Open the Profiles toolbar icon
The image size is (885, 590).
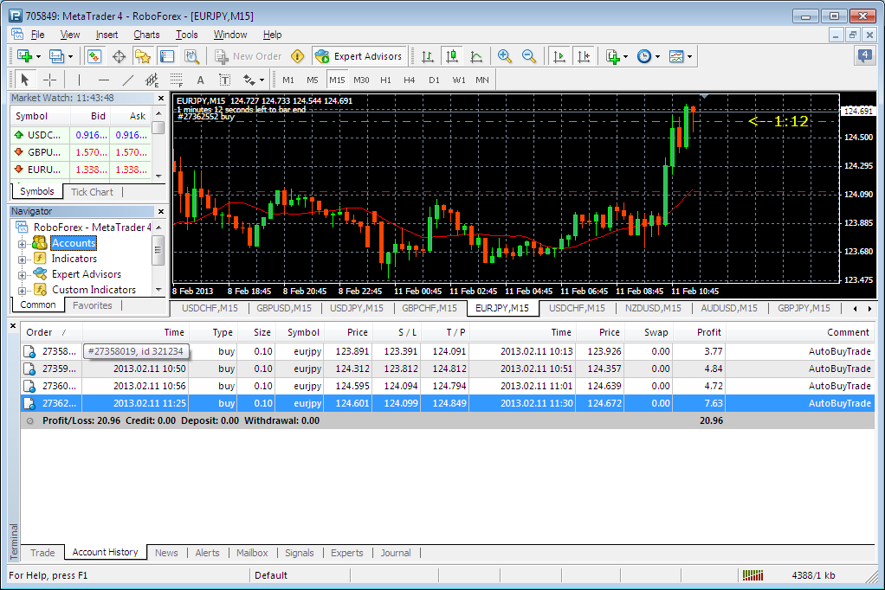(56, 56)
